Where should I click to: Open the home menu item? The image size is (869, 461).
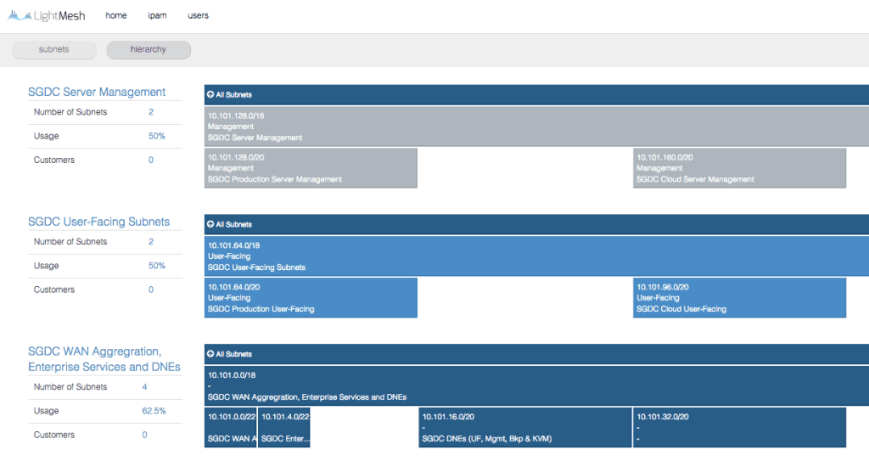(116, 15)
